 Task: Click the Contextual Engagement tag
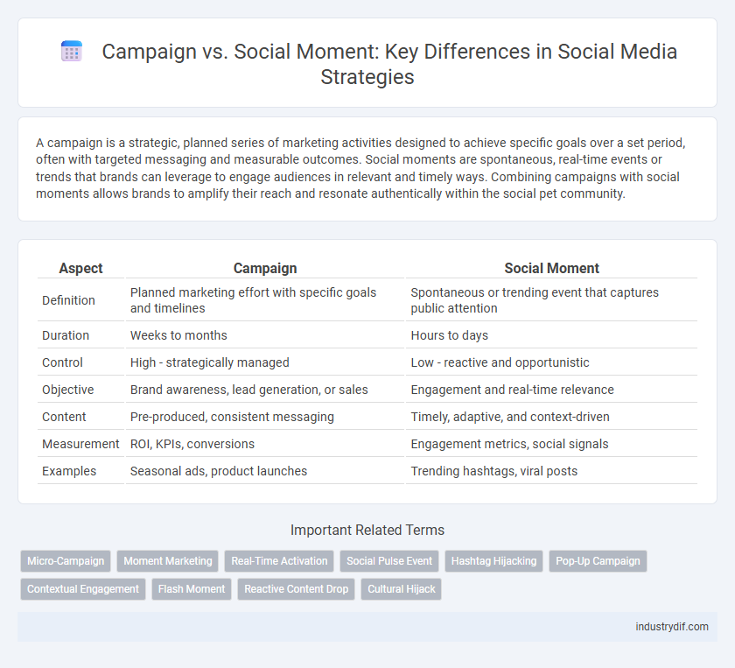point(83,589)
